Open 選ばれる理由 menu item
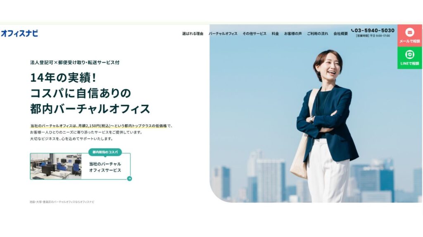This screenshot has height=237, width=423. [192, 34]
